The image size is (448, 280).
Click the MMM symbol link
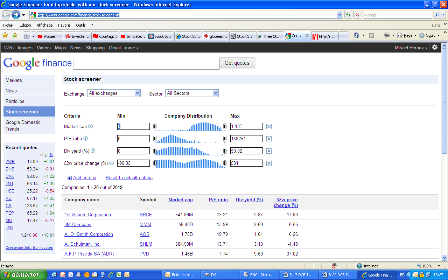pyautogui.click(x=145, y=224)
